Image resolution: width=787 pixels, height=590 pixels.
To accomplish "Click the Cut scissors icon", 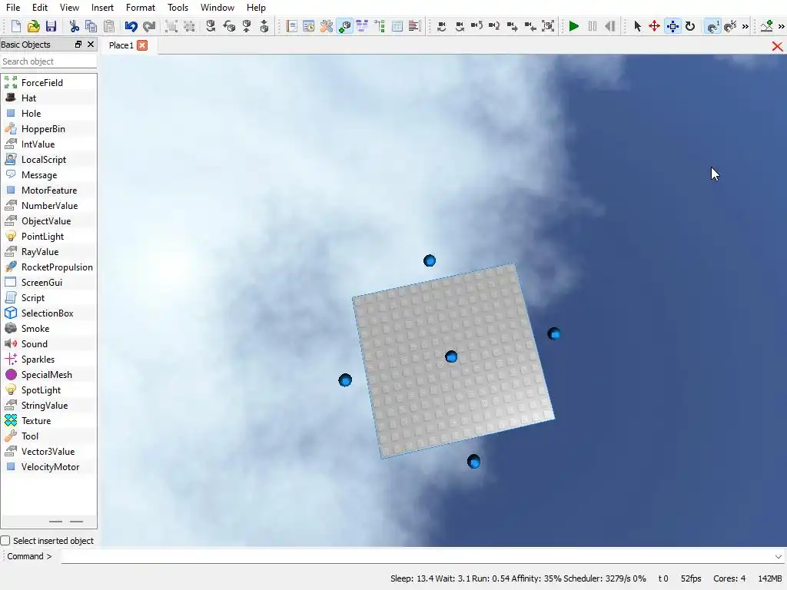I will pos(74,26).
